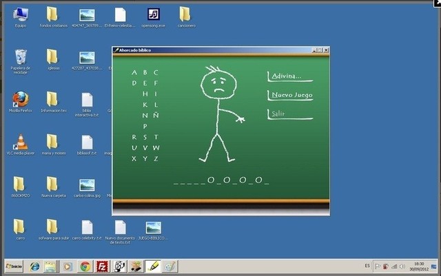
Task: Open the opensong.exe desktop icon
Action: coord(153,18)
